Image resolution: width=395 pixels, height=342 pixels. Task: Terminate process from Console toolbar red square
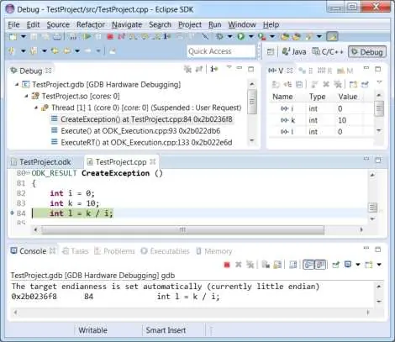(227, 265)
